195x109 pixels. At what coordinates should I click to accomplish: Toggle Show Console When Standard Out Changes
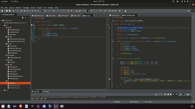point(174,94)
